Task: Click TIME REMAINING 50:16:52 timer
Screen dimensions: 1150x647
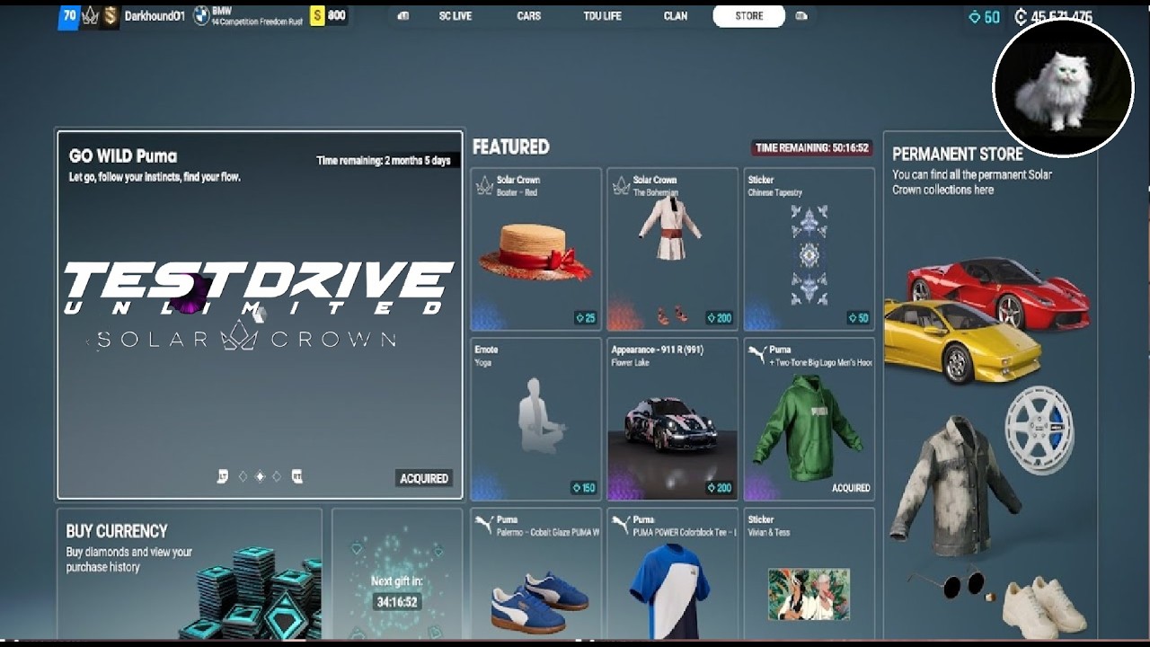Action: click(x=812, y=148)
